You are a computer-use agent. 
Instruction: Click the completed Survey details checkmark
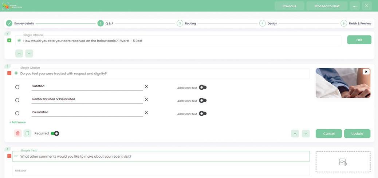[9, 23]
